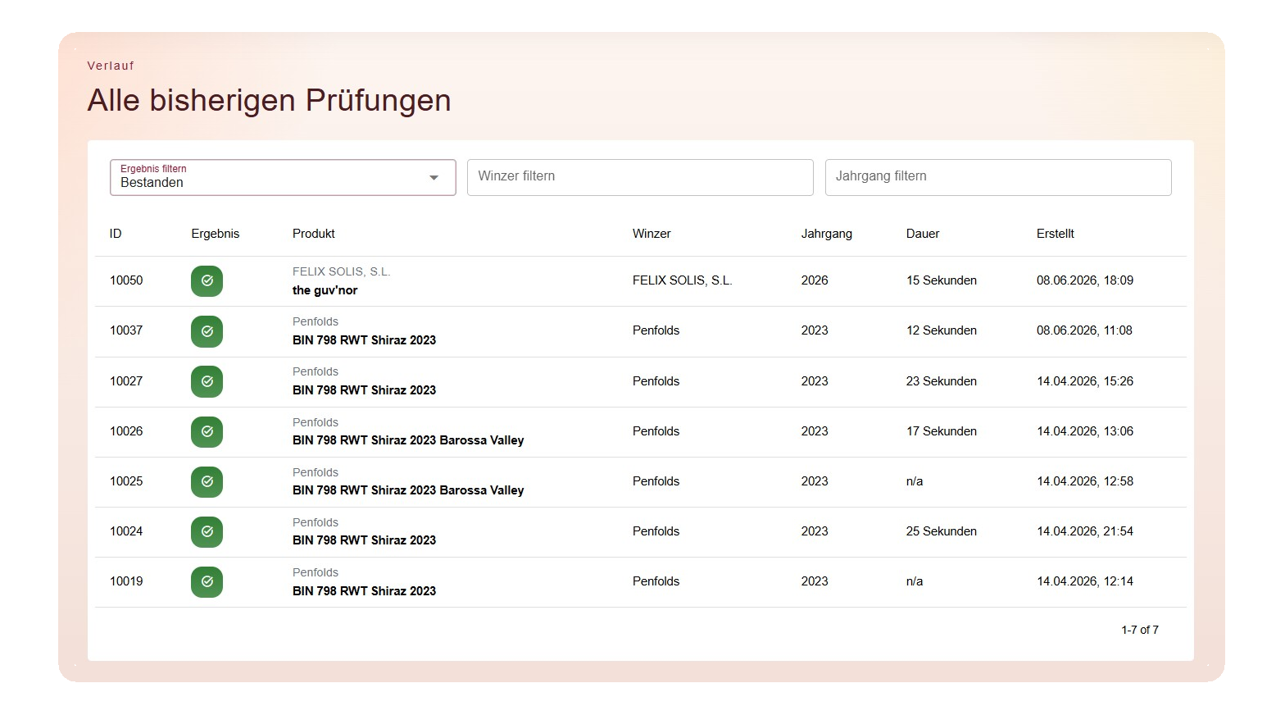The height and width of the screenshot is (715, 1285).
Task: Click the passed icon for test 10026
Action: coord(207,432)
